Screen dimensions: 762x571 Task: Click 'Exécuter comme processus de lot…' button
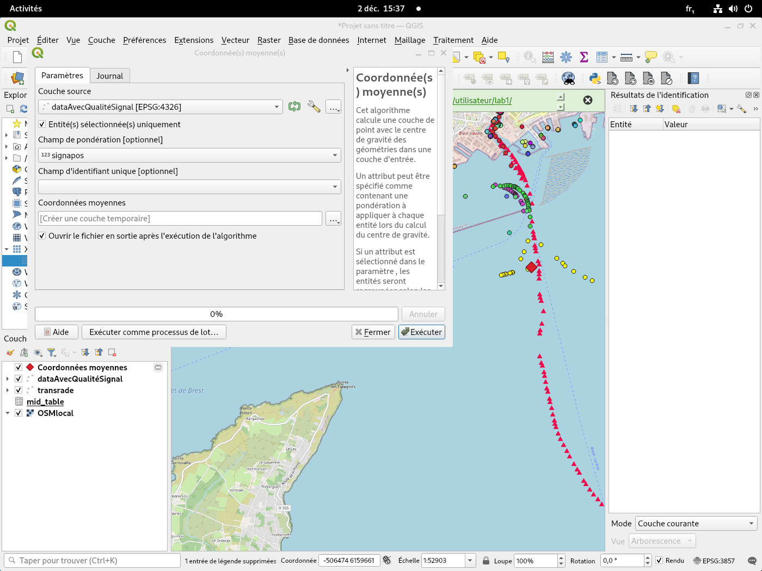tap(153, 332)
